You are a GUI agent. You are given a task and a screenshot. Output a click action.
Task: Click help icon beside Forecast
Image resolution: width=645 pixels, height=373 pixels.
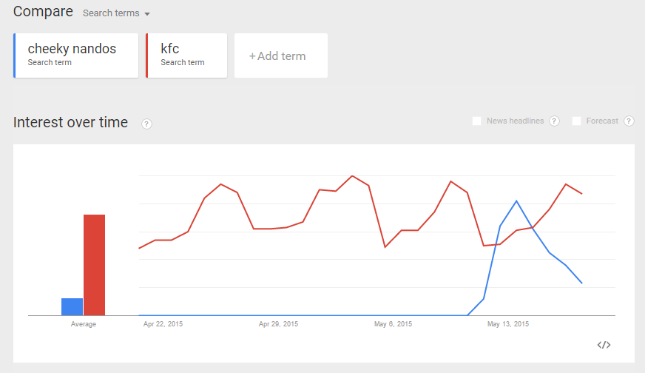[629, 121]
